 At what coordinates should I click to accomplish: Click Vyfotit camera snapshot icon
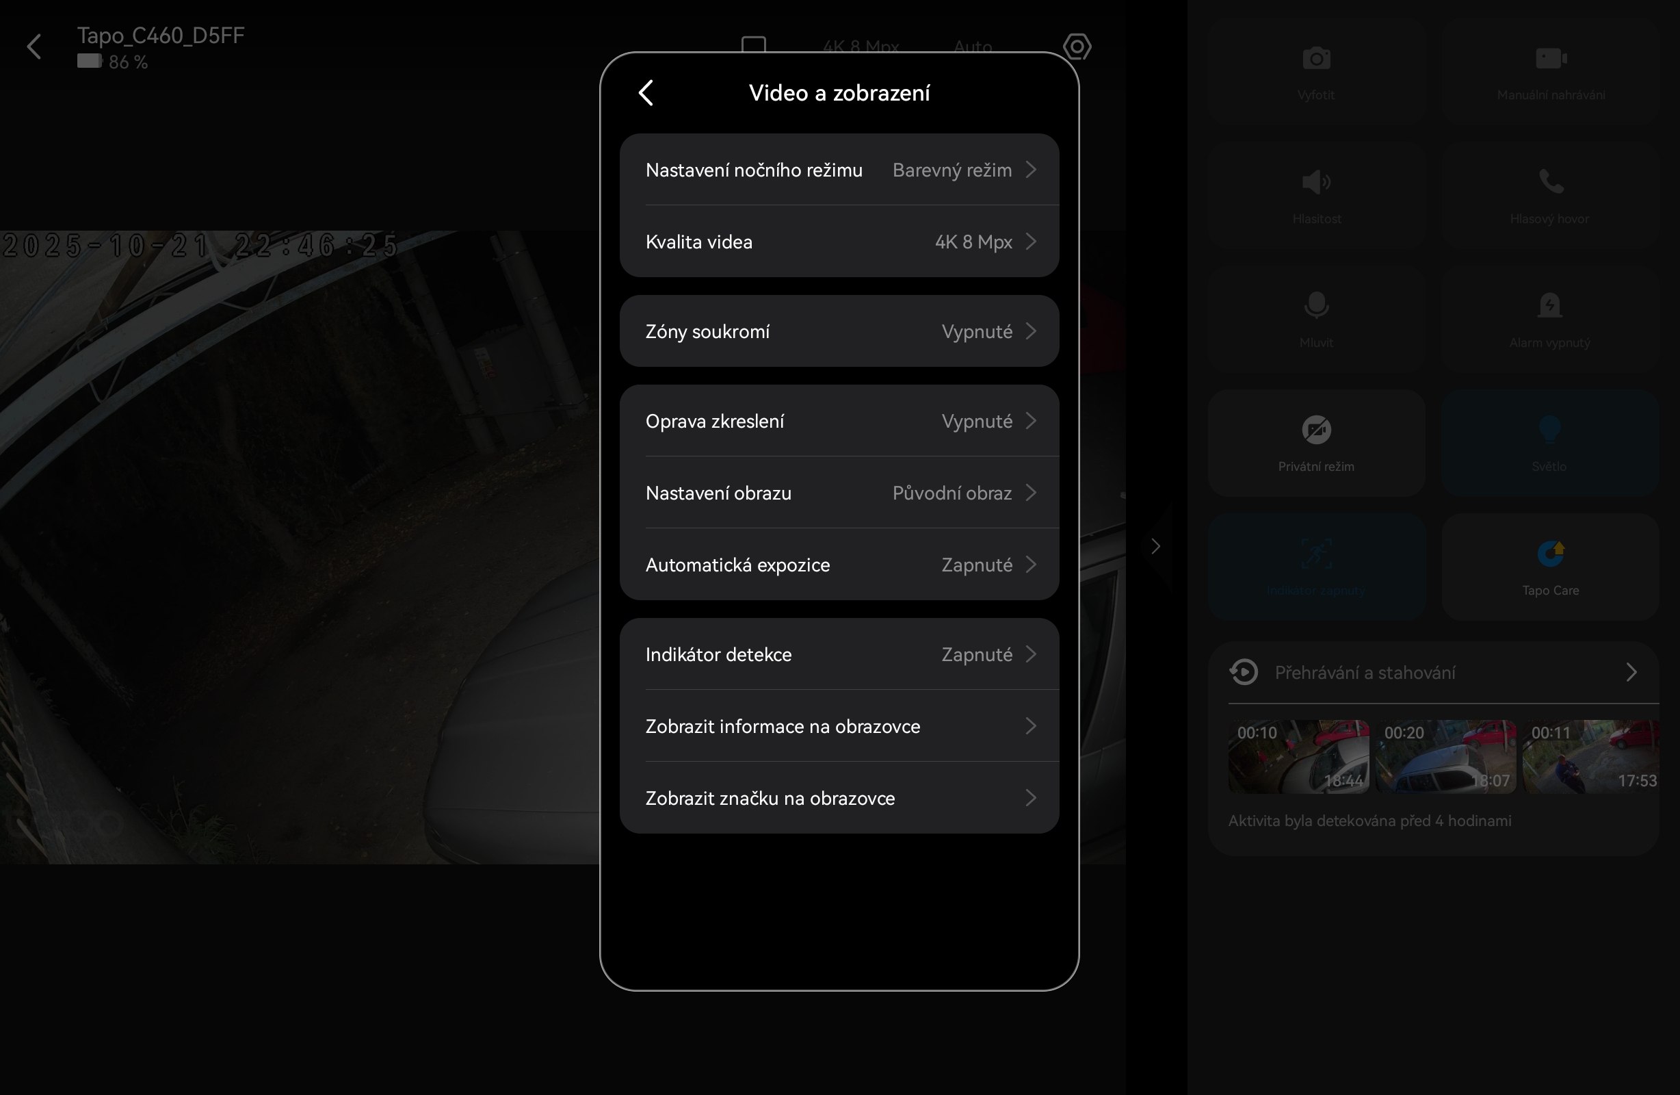pos(1316,60)
